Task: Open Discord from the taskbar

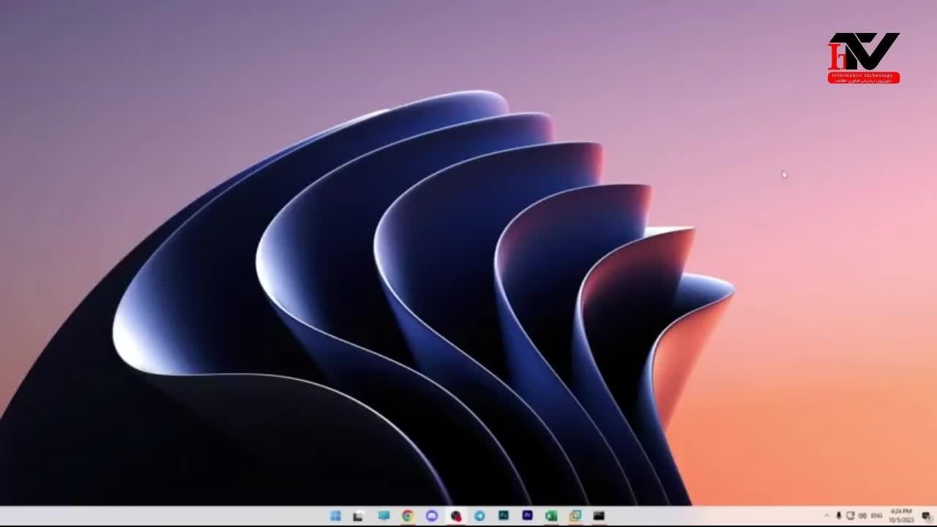Action: 432,516
